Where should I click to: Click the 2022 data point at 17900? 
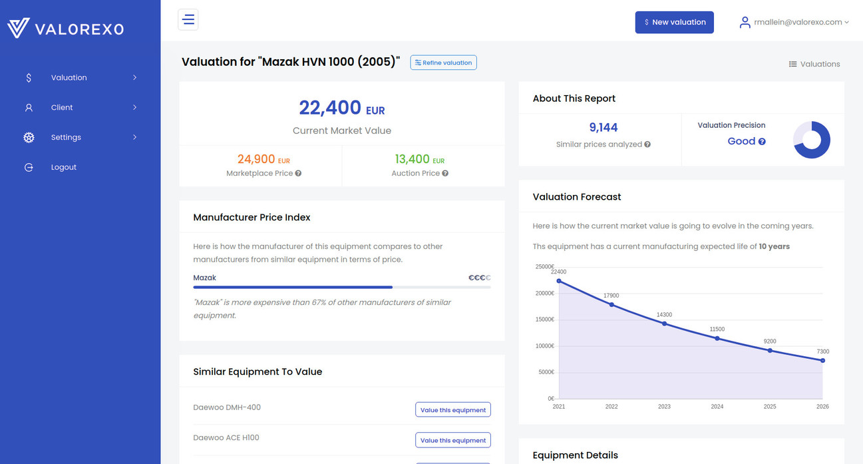pos(611,305)
